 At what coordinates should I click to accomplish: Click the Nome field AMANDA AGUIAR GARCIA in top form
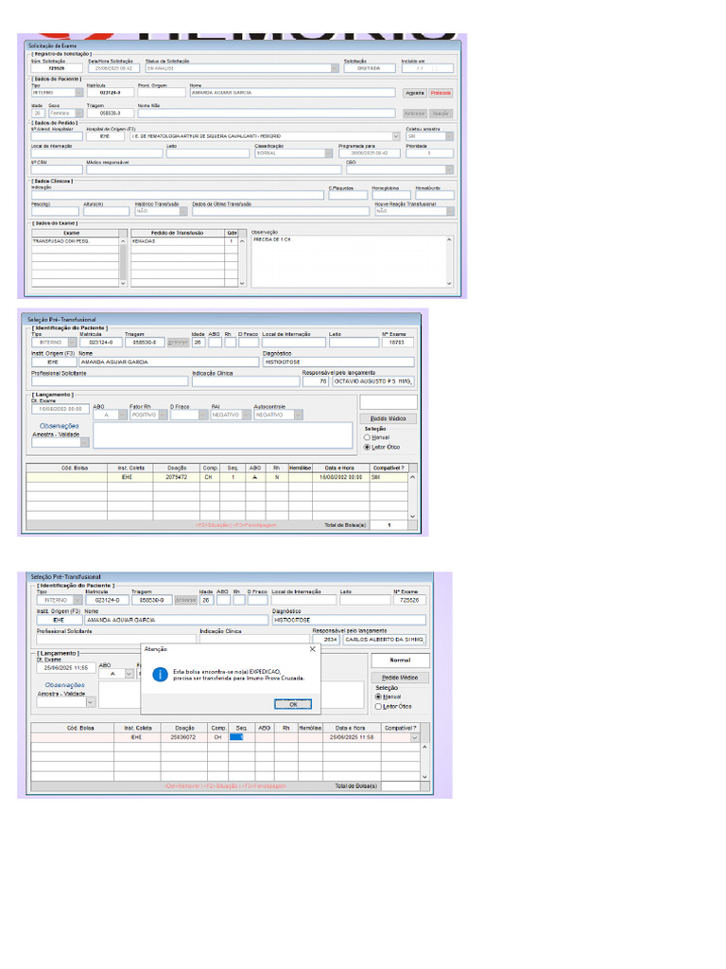point(292,93)
